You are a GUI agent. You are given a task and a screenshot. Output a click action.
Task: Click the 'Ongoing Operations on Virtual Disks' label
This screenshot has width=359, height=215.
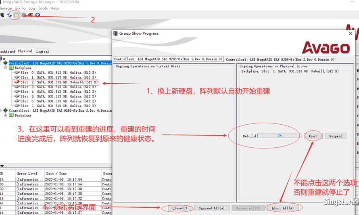point(148,66)
